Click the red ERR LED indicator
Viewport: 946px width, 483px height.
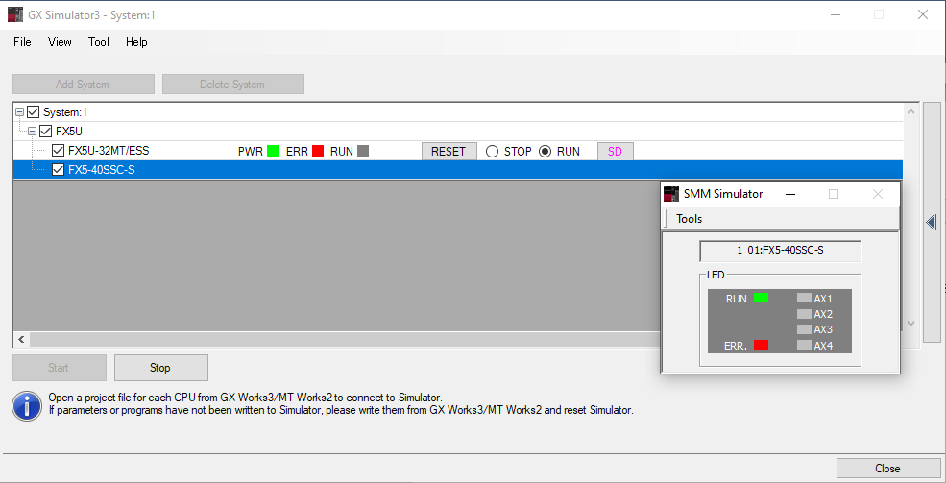tap(318, 152)
